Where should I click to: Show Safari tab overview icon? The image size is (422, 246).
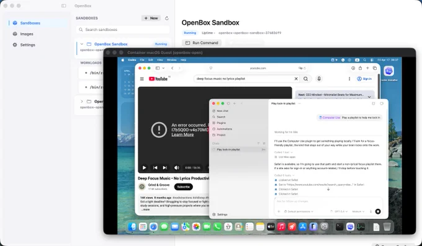(x=375, y=68)
